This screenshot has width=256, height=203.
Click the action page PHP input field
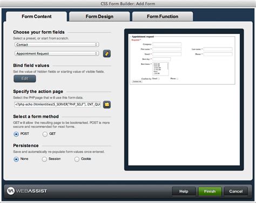click(x=57, y=104)
